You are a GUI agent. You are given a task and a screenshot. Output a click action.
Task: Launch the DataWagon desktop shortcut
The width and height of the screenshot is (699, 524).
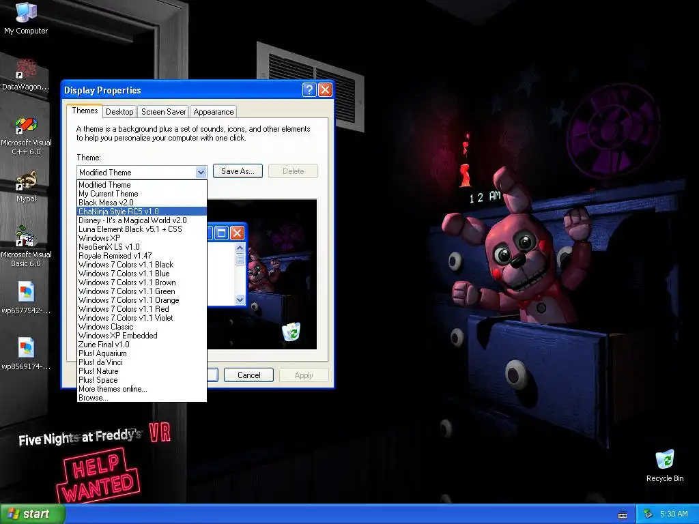[26, 74]
